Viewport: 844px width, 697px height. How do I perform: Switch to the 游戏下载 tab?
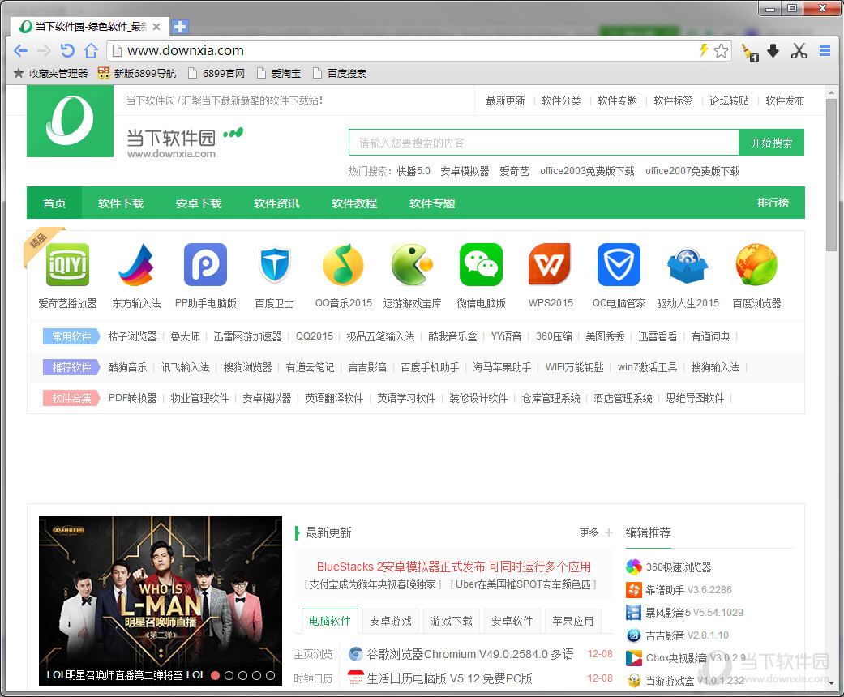coord(451,621)
